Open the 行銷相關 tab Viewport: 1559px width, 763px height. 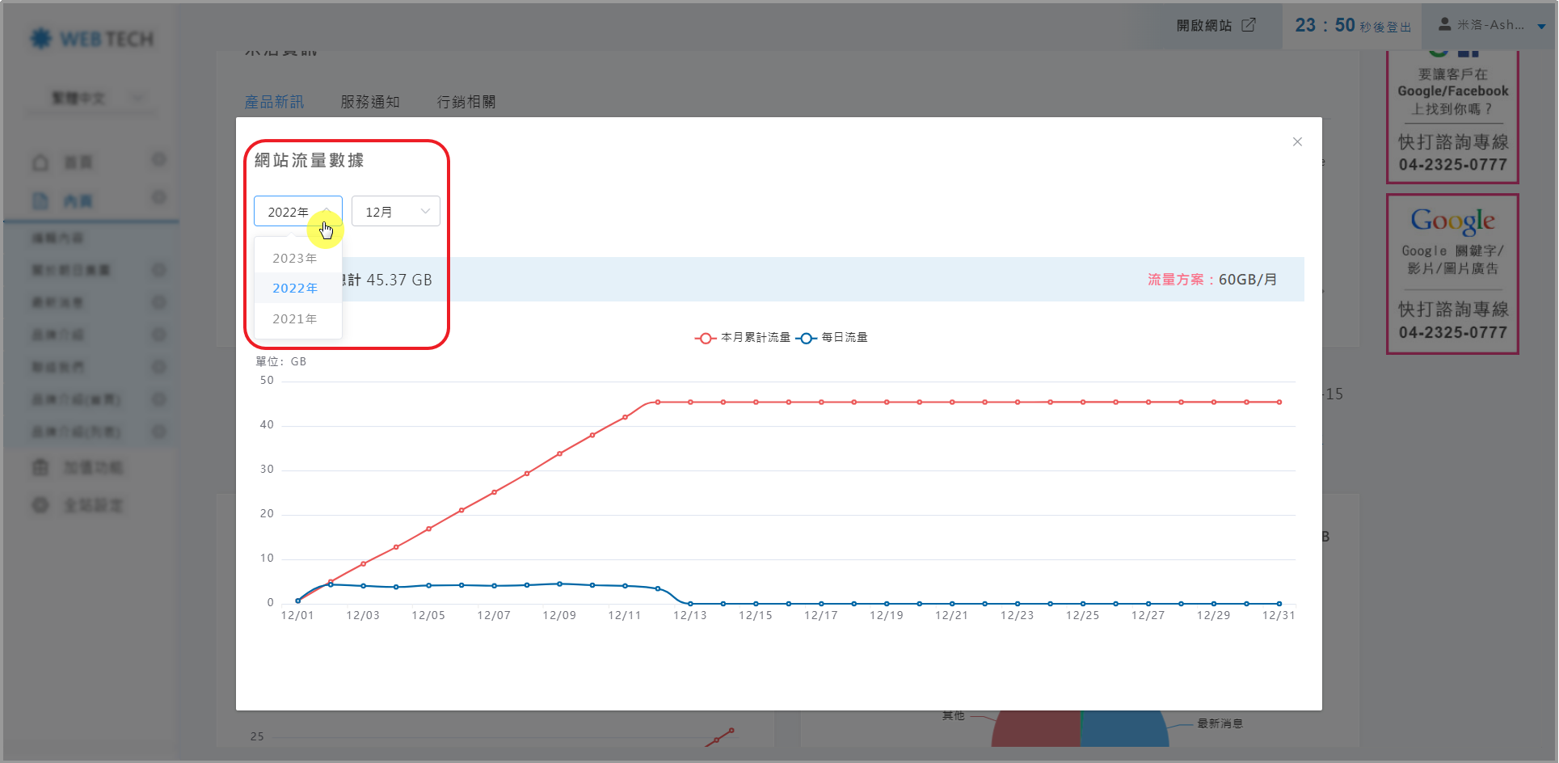tap(466, 102)
